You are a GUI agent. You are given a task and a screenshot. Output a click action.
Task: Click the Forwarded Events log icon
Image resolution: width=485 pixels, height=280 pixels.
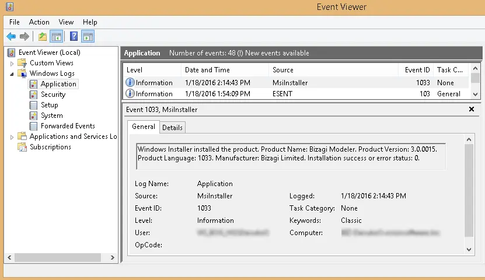pyautogui.click(x=33, y=126)
